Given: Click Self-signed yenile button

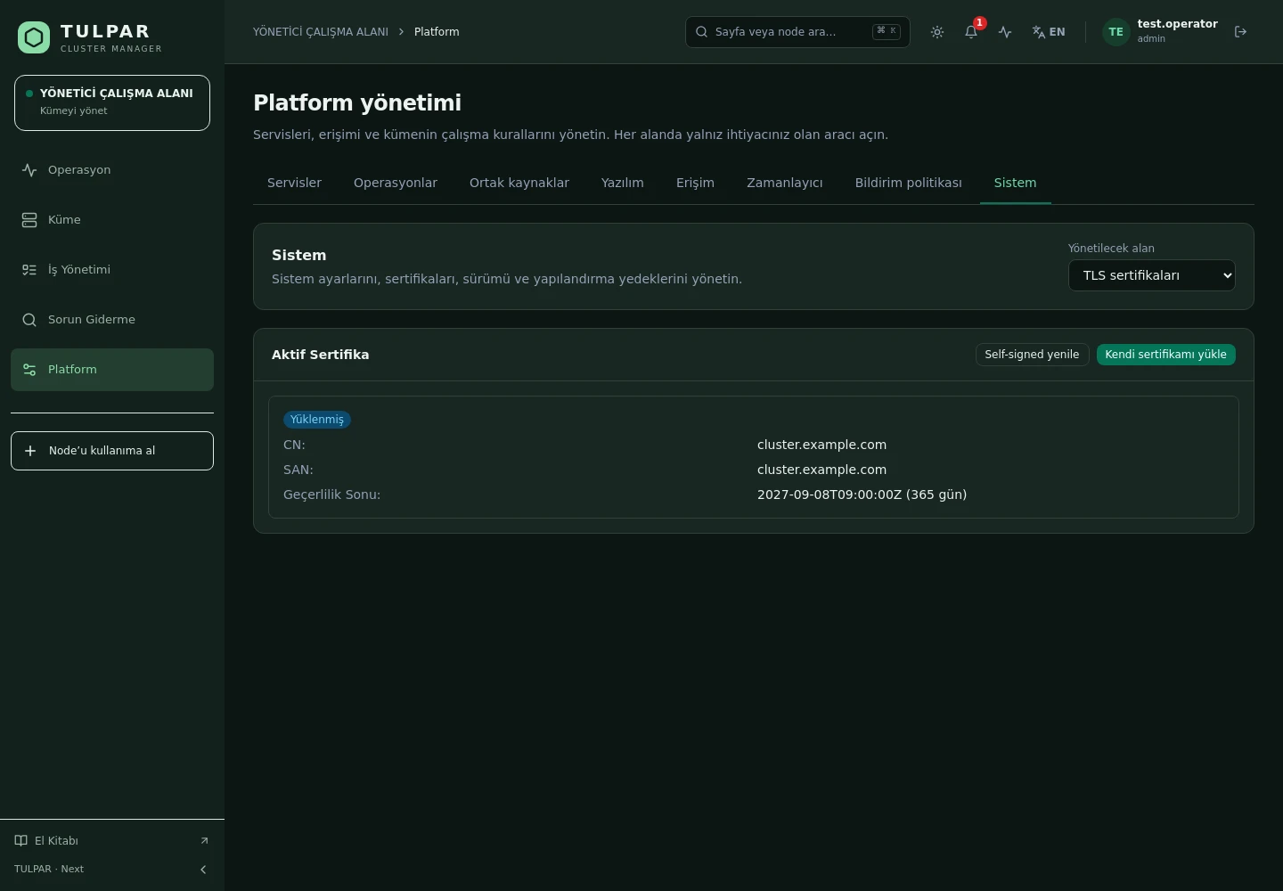Looking at the screenshot, I should point(1032,355).
